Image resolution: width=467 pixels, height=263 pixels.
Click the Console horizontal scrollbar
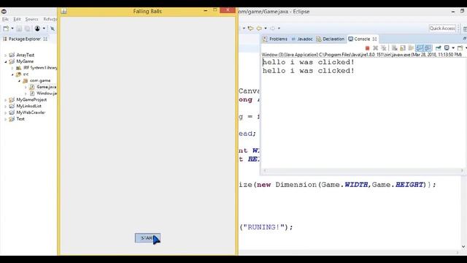coord(363,170)
